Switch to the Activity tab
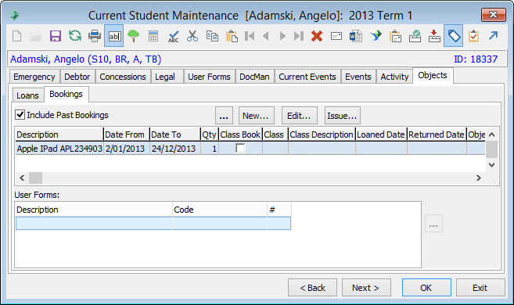This screenshot has width=514, height=305. [394, 77]
